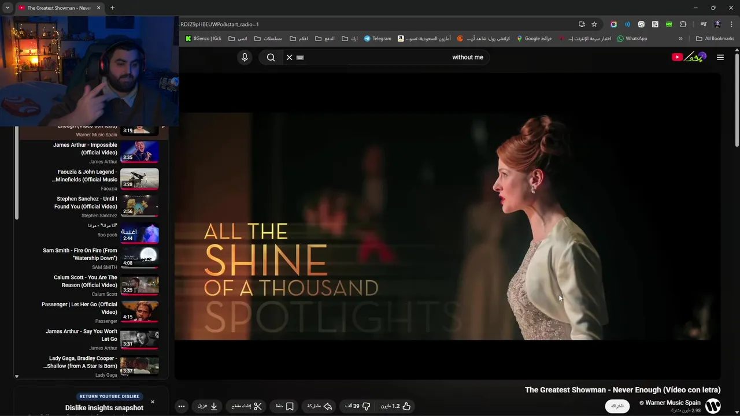The image size is (740, 416).
Task: Open the انمي bookmarks folder
Action: coord(238,39)
